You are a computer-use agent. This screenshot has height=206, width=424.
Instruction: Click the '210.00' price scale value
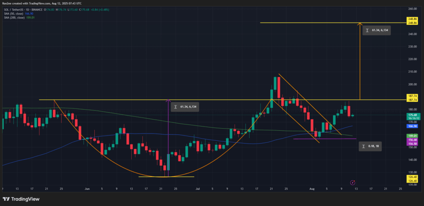(412, 72)
